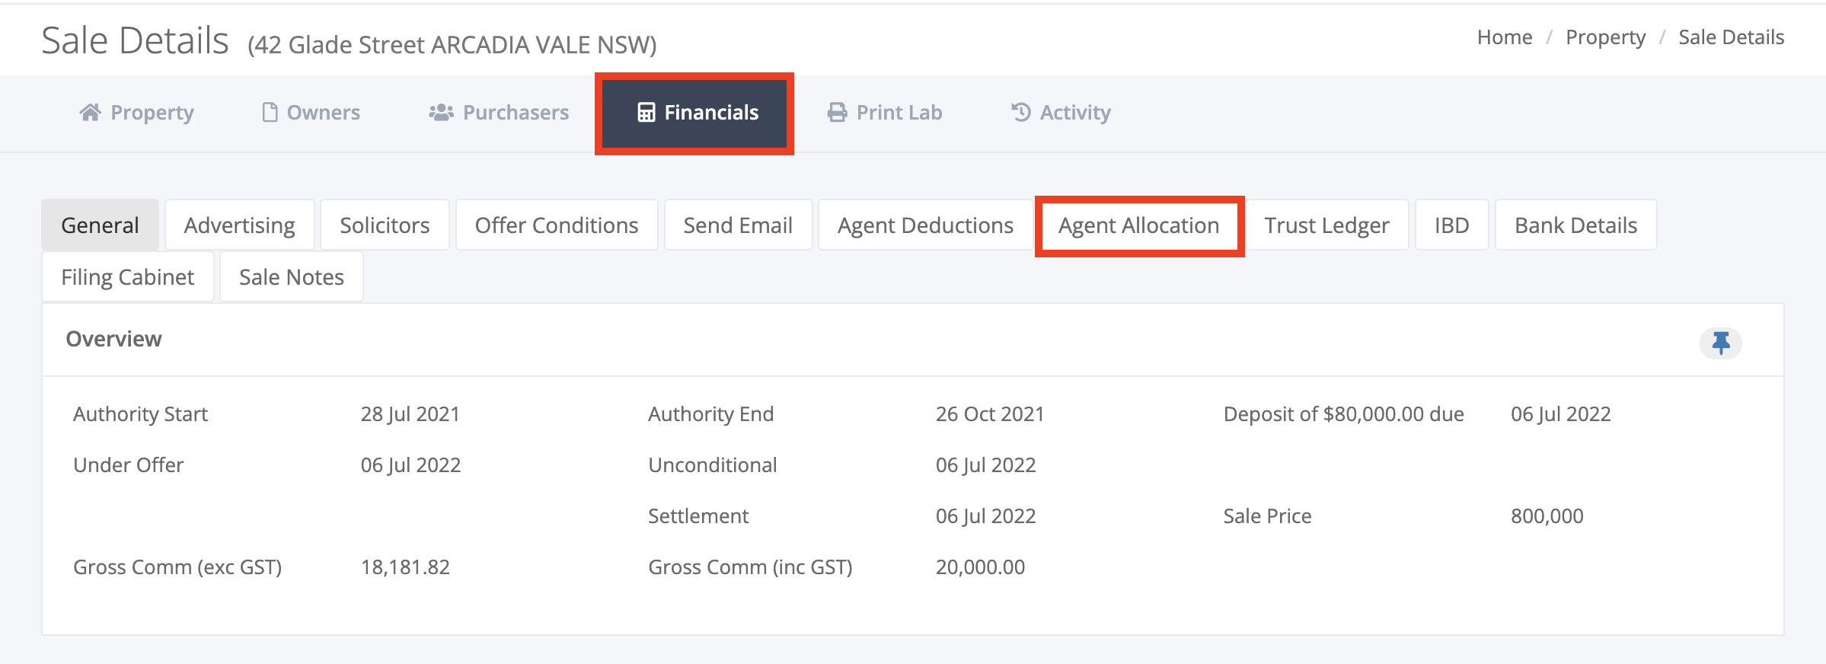1826x664 pixels.
Task: Click the people icon beside Purchasers
Action: pos(441,113)
